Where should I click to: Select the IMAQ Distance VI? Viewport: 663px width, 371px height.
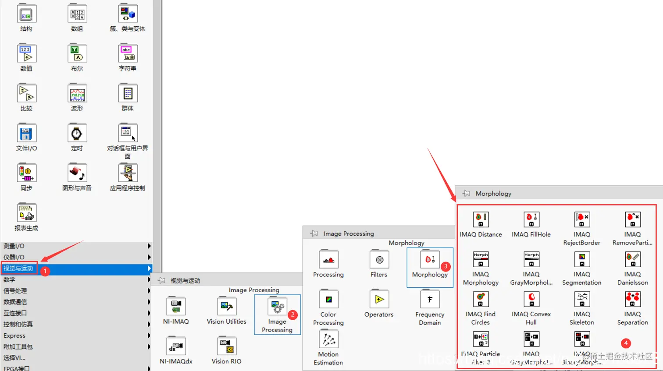click(481, 219)
